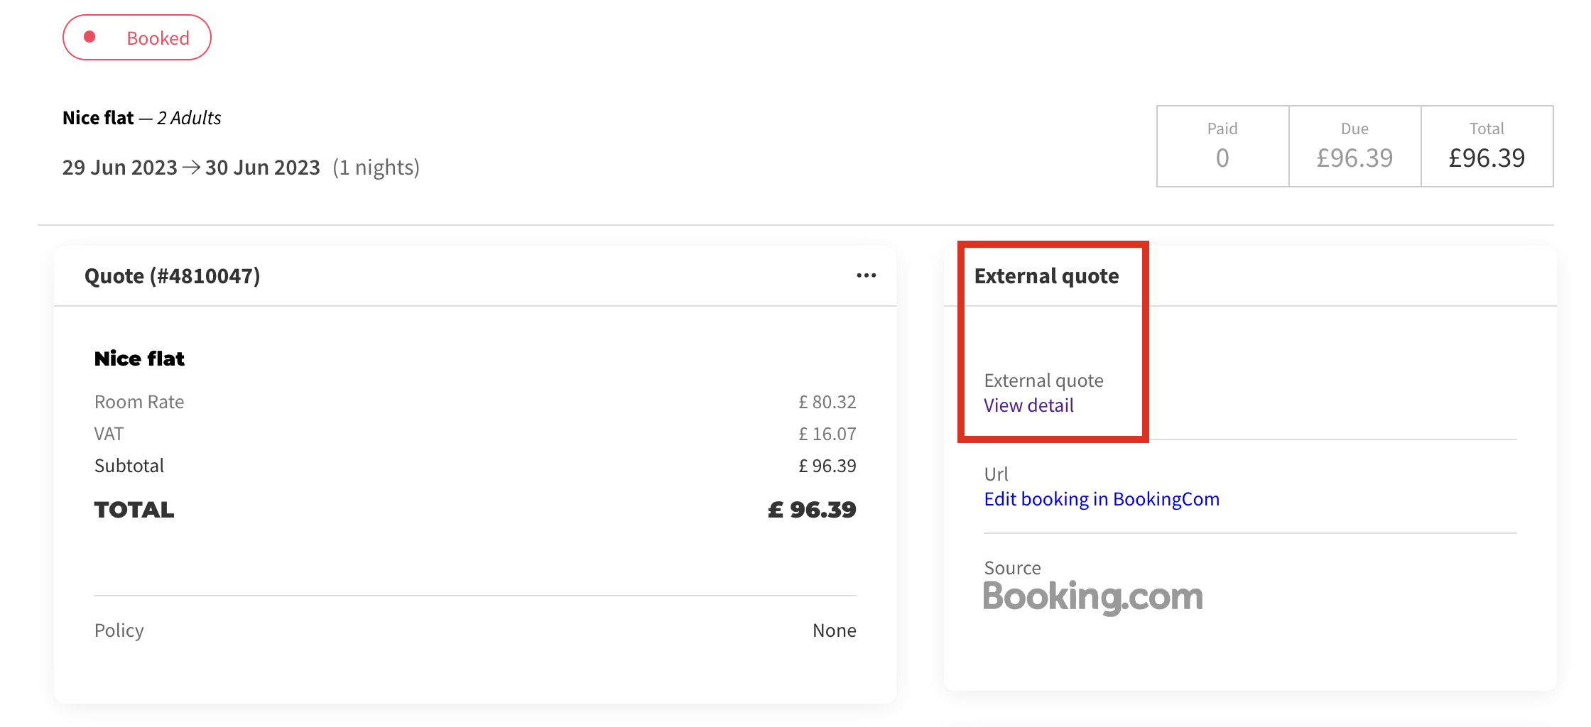Open the Quote three-dots options menu
This screenshot has height=727, width=1591.
click(x=866, y=275)
